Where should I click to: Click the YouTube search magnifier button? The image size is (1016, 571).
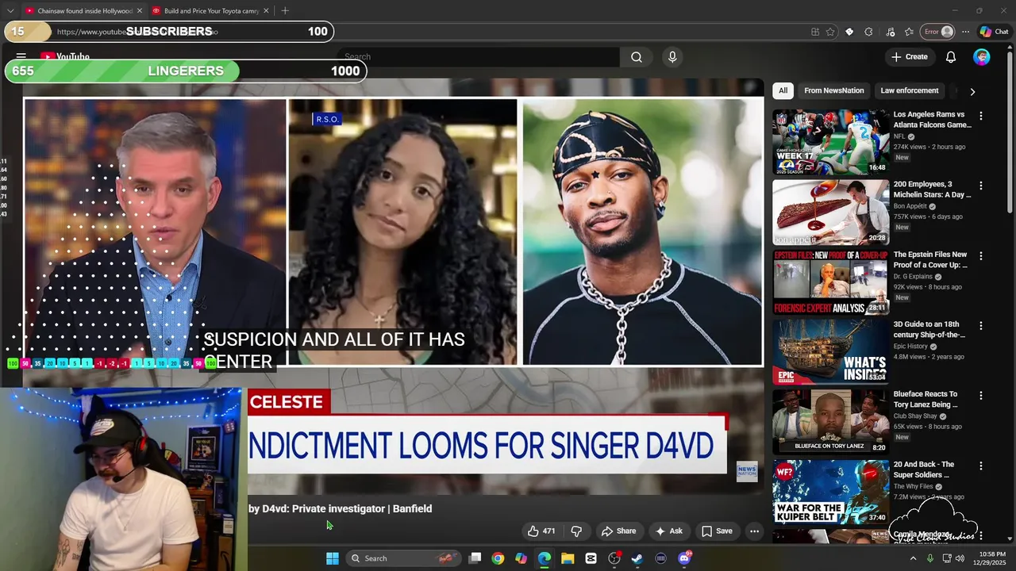[x=636, y=57]
